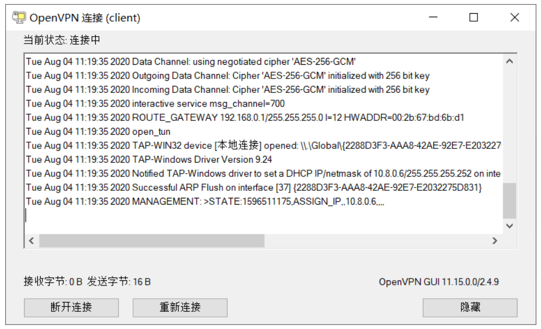Click the log line 'Data Channel: using negotiated cipher'
This screenshot has height=329, width=541.
(191, 62)
